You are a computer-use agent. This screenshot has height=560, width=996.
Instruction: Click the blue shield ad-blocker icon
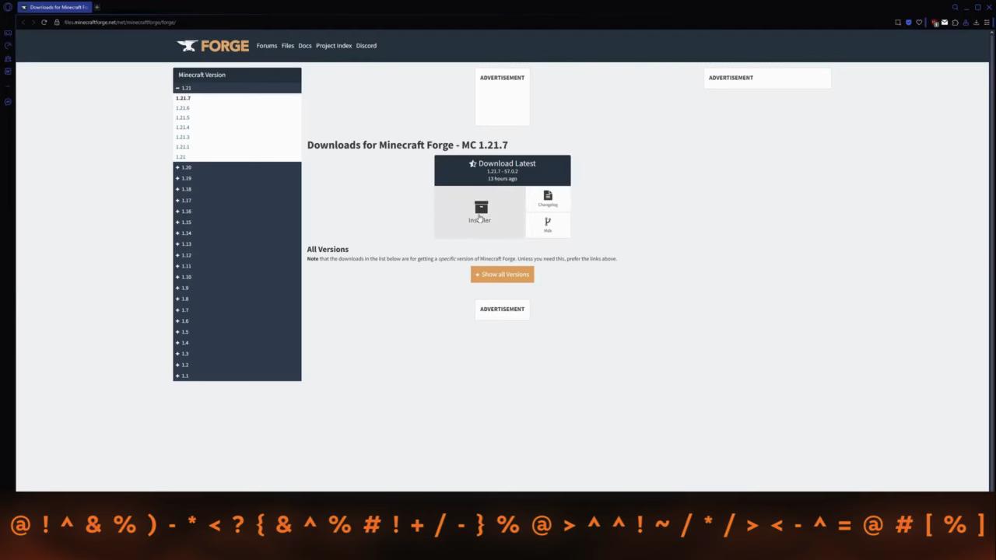click(908, 23)
